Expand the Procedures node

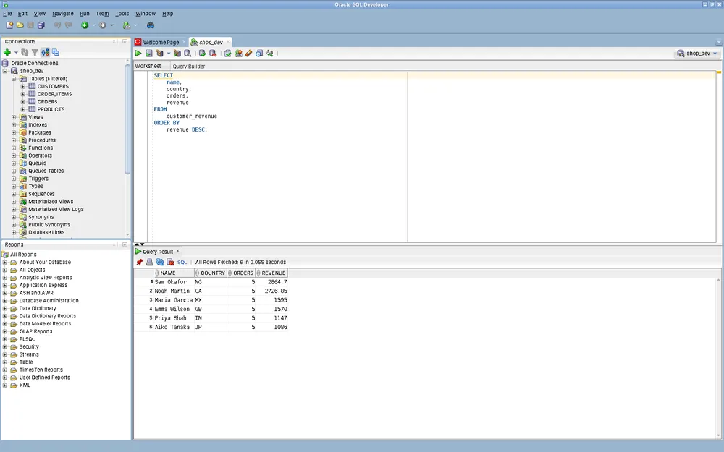coord(14,140)
